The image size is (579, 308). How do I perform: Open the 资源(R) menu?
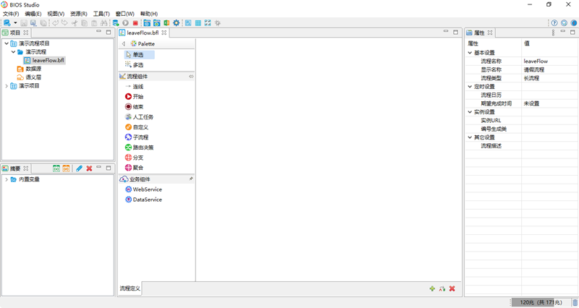(x=78, y=14)
